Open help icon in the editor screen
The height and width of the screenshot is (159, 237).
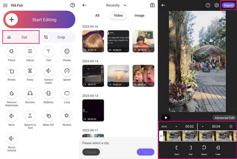[208, 5]
